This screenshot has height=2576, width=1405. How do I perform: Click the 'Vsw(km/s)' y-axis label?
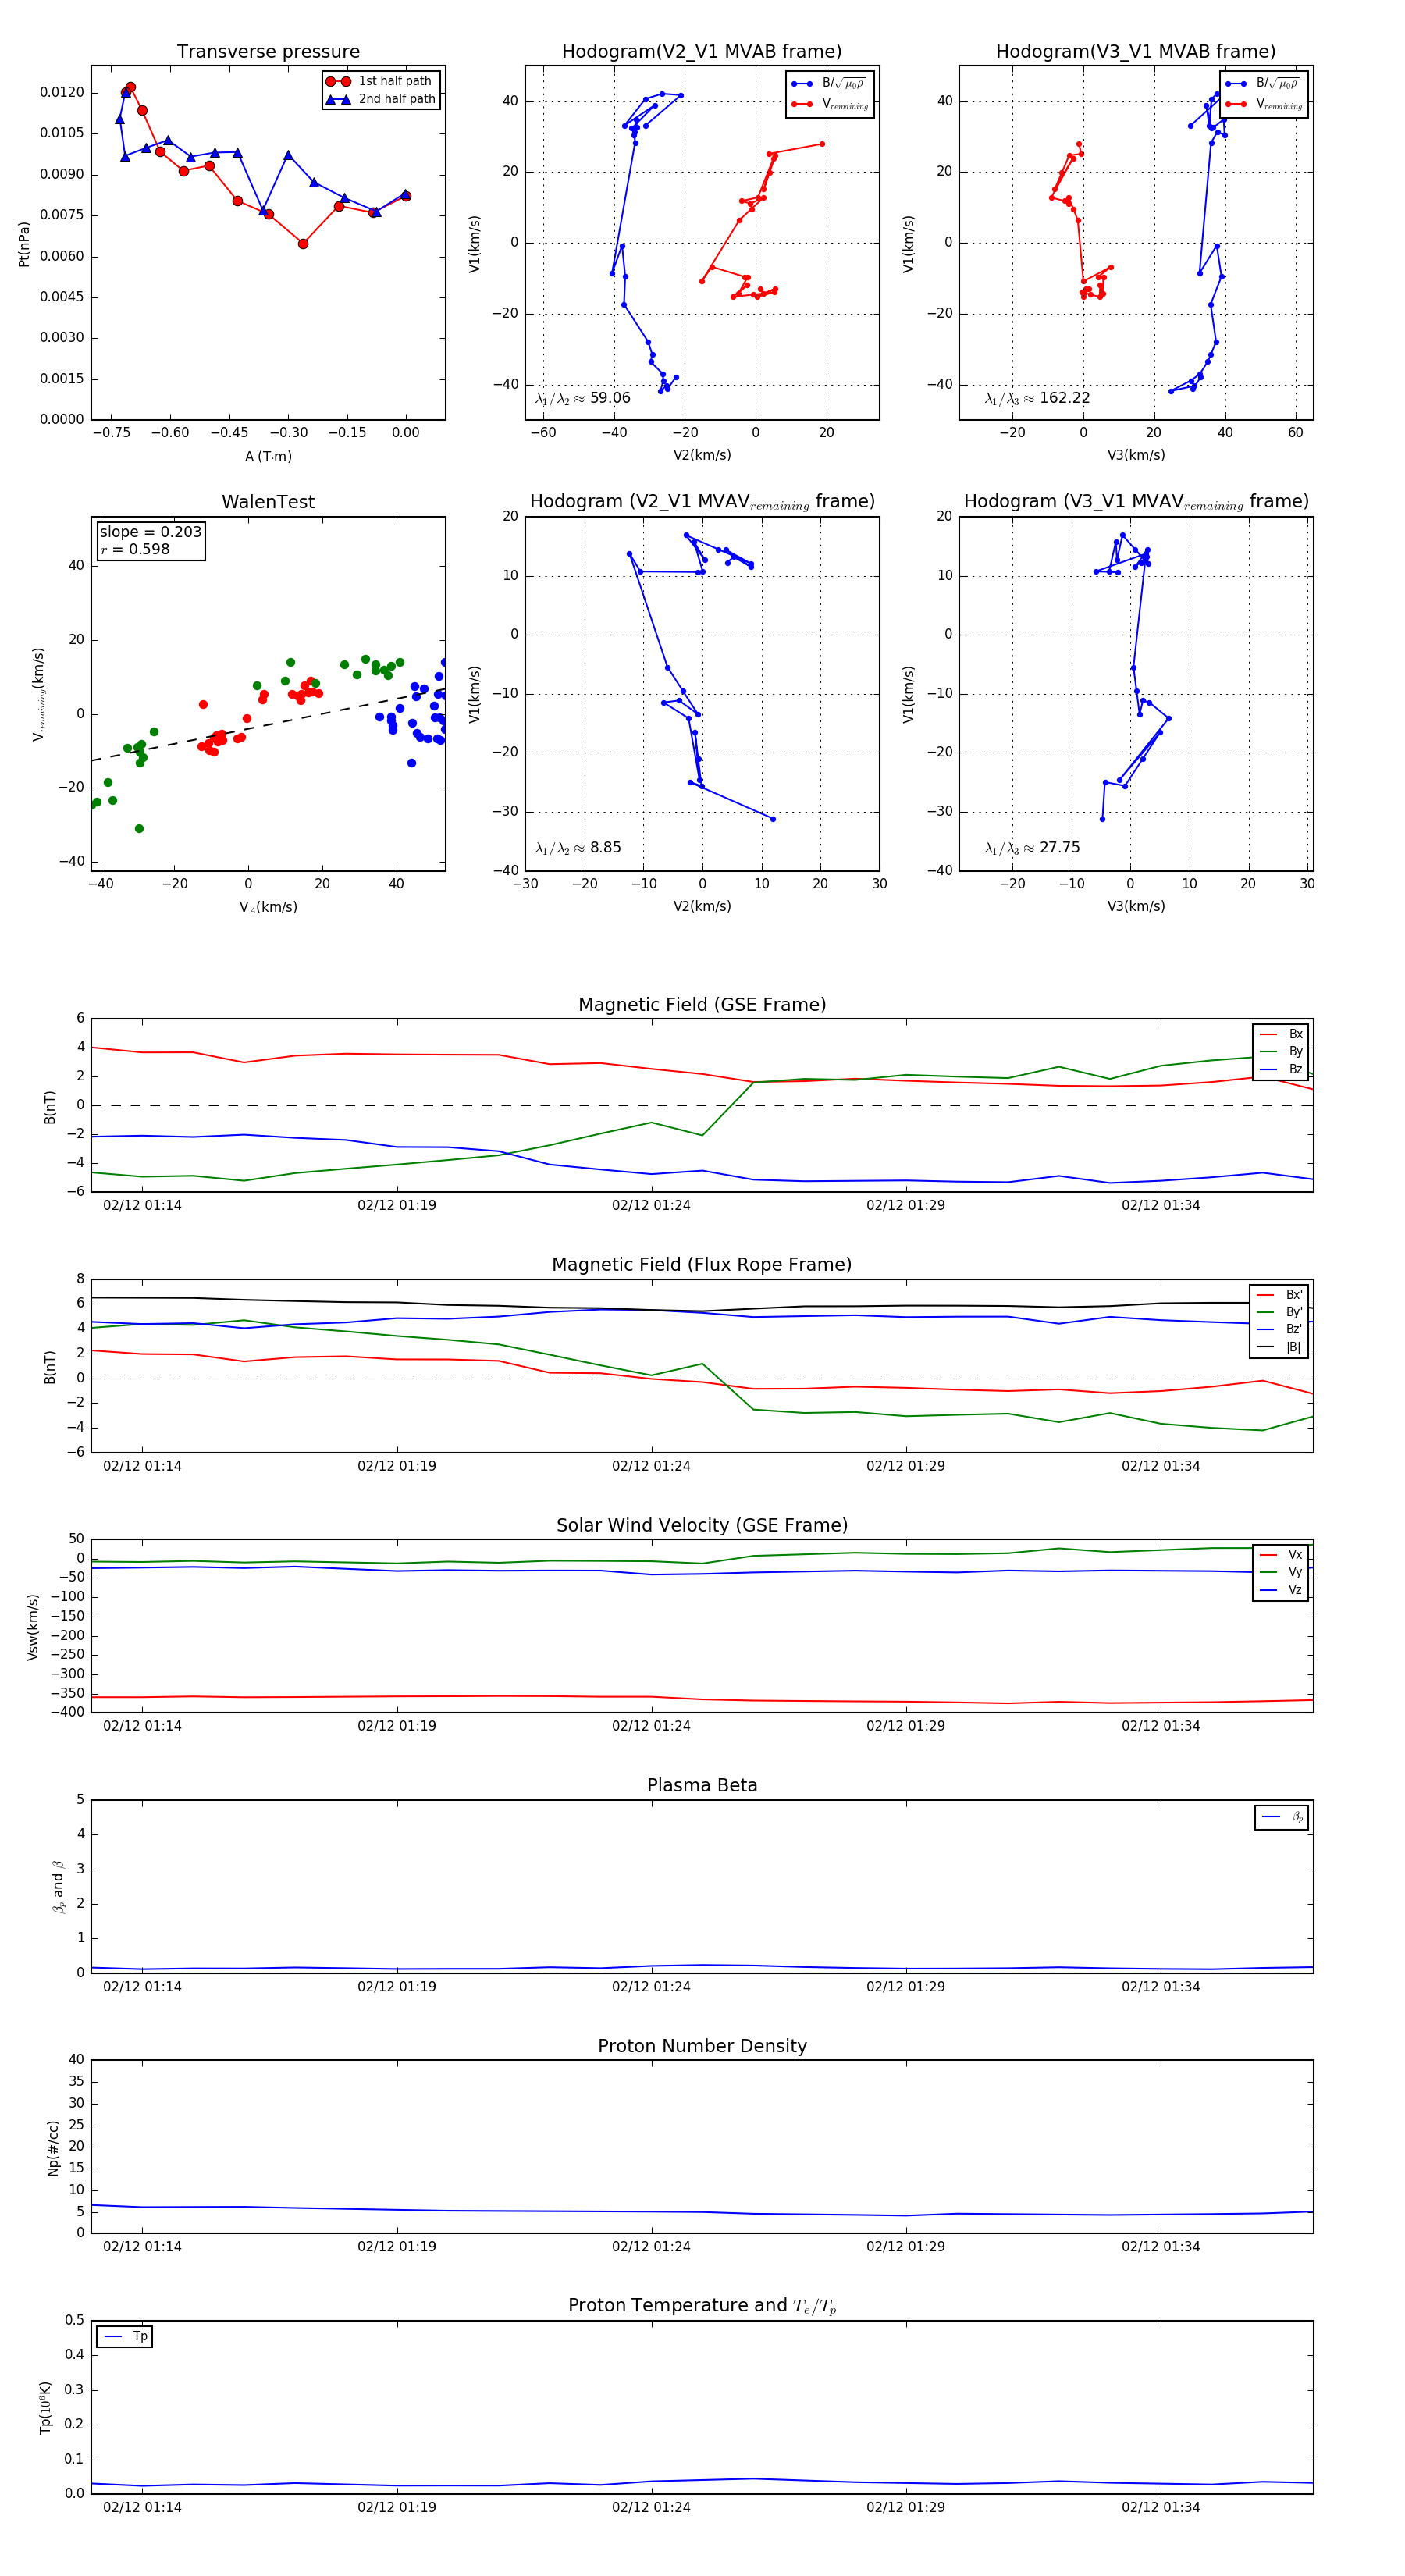[32, 1627]
